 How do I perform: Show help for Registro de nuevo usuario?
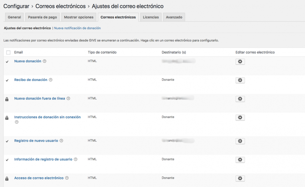pyautogui.click(x=61, y=141)
